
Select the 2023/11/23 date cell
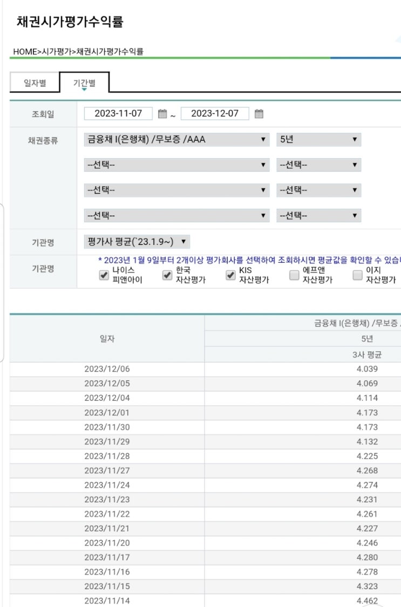pyautogui.click(x=107, y=500)
